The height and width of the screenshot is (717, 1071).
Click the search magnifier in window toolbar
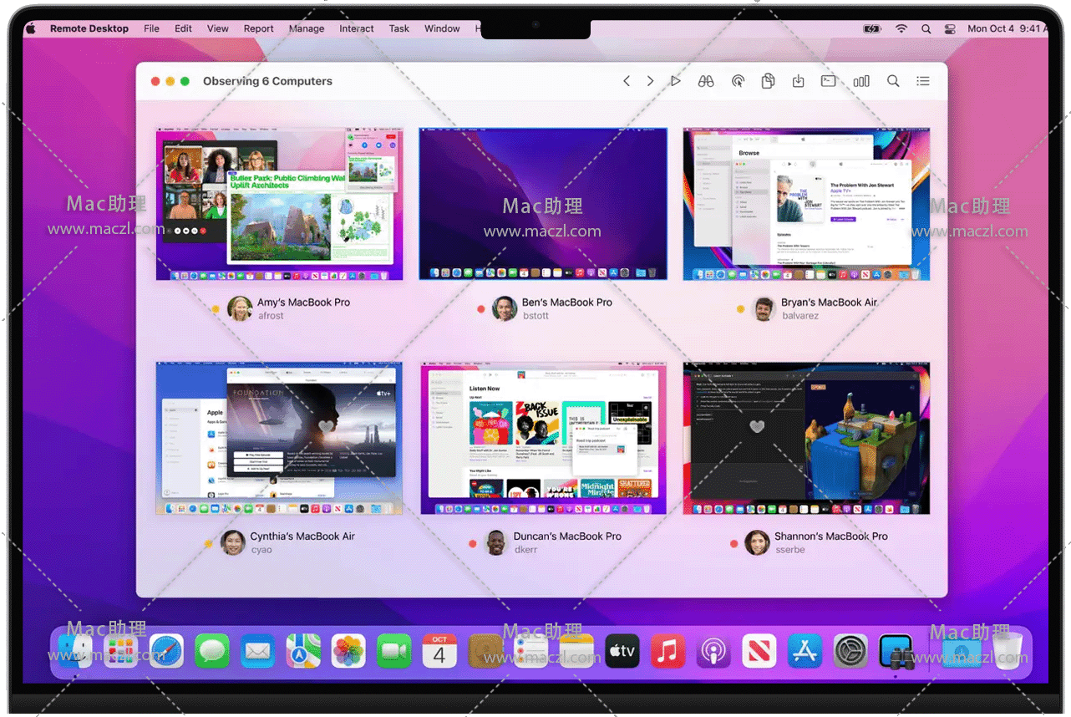click(893, 81)
